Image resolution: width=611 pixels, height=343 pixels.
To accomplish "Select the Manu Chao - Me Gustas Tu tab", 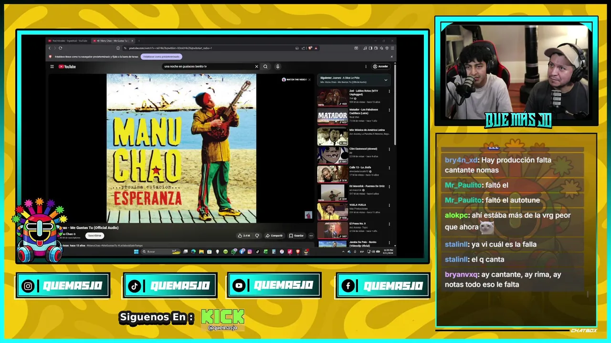I will pos(113,41).
